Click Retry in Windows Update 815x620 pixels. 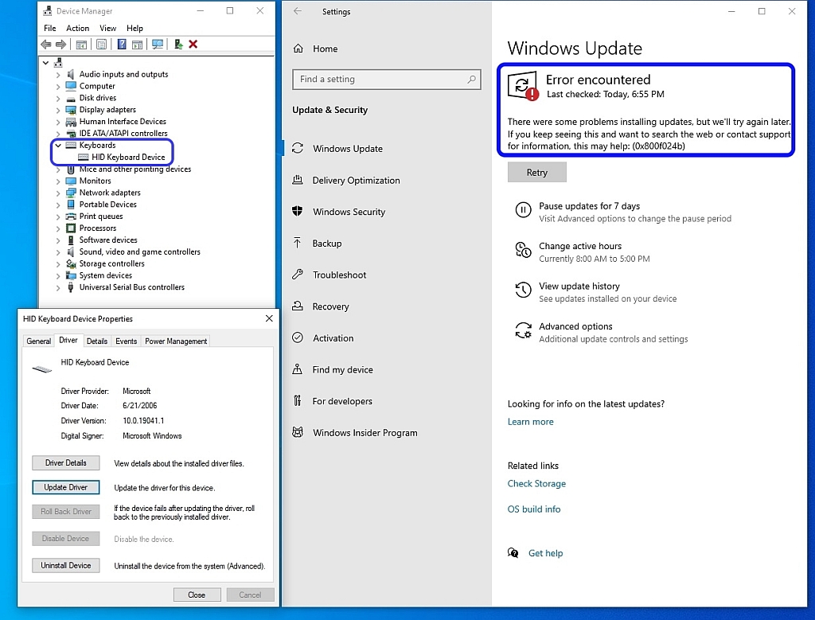point(537,172)
